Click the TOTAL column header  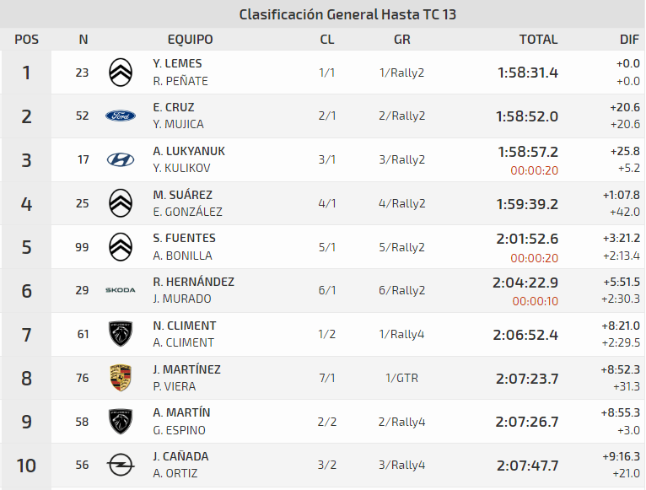click(538, 39)
